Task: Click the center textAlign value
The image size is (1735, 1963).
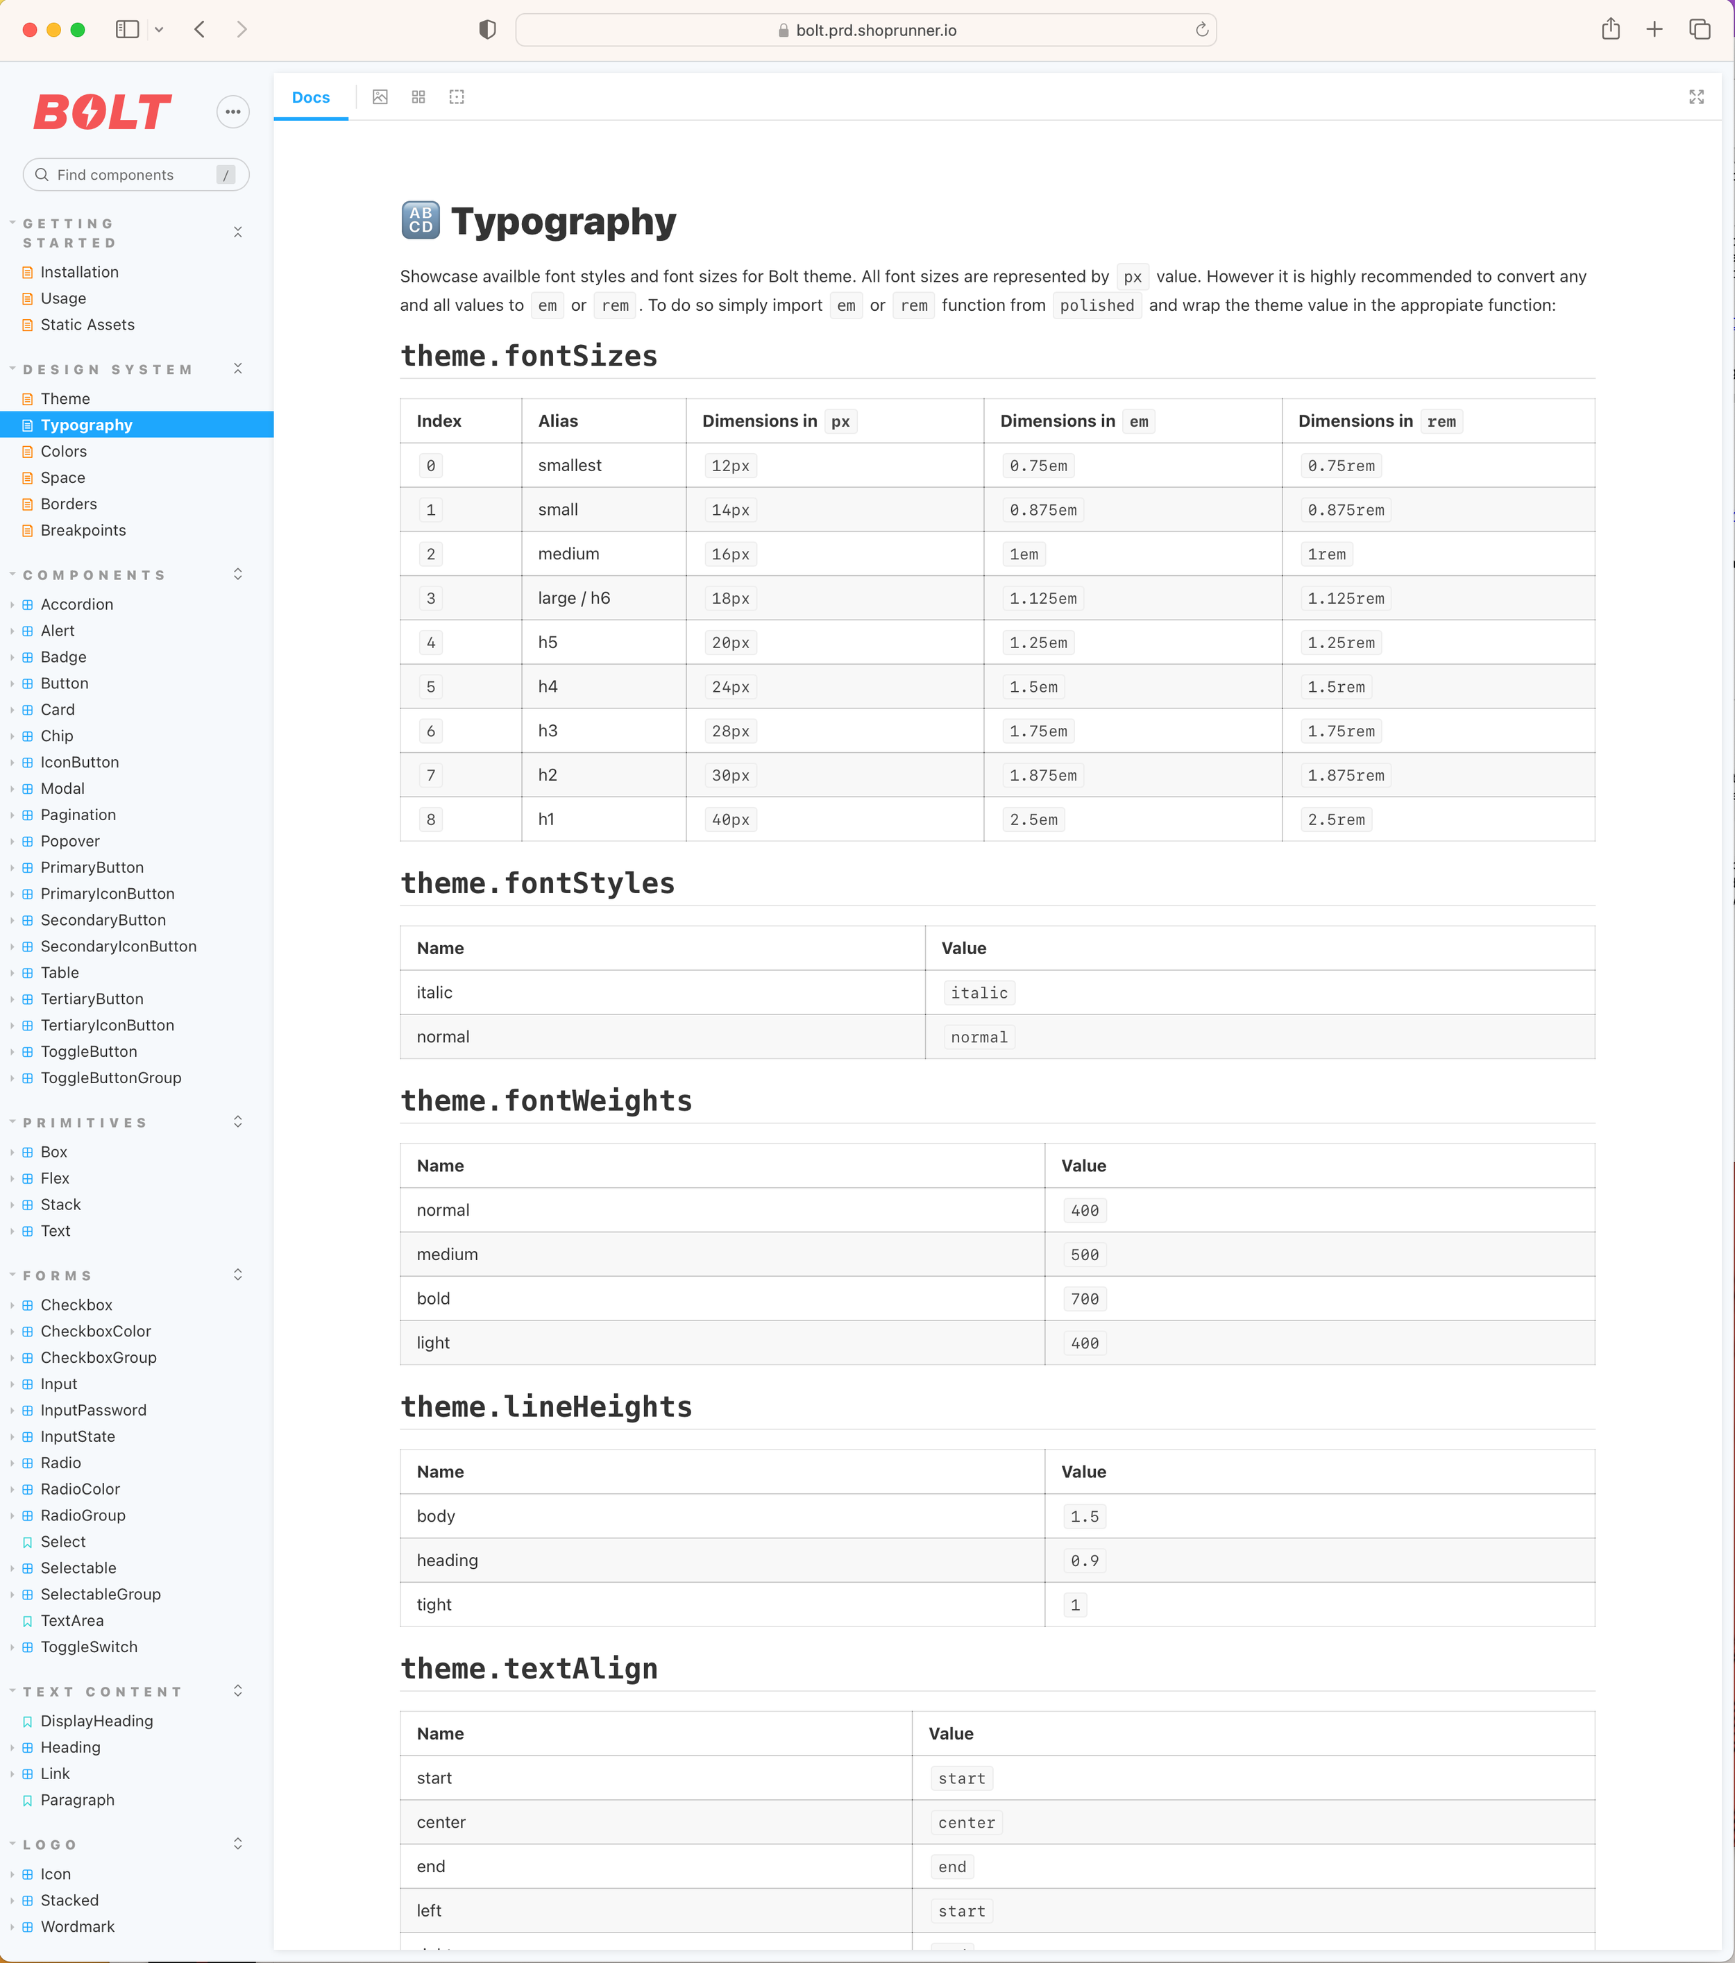Action: coord(967,1823)
